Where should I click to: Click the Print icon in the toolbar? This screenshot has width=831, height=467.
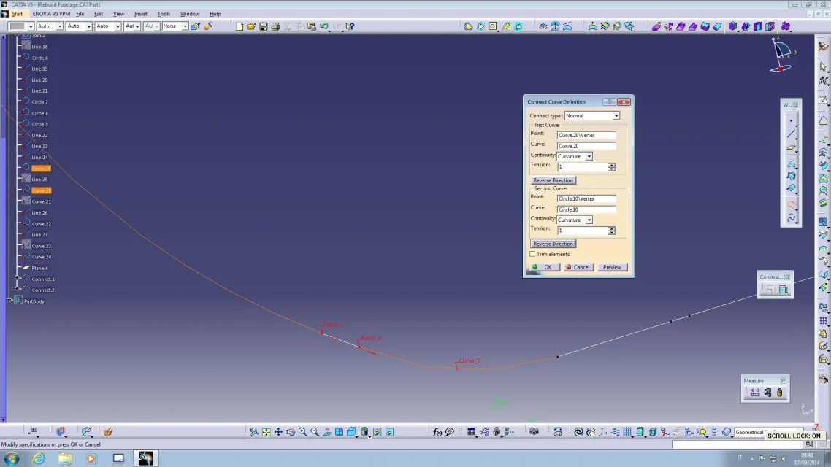(x=275, y=26)
